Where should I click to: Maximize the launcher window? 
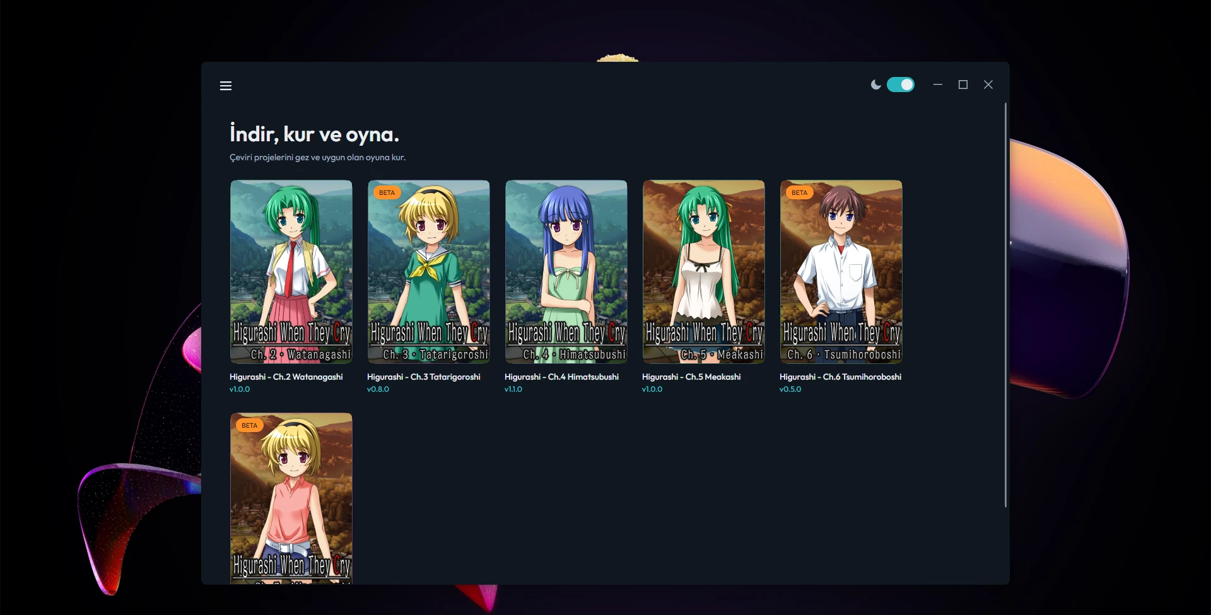click(x=963, y=85)
